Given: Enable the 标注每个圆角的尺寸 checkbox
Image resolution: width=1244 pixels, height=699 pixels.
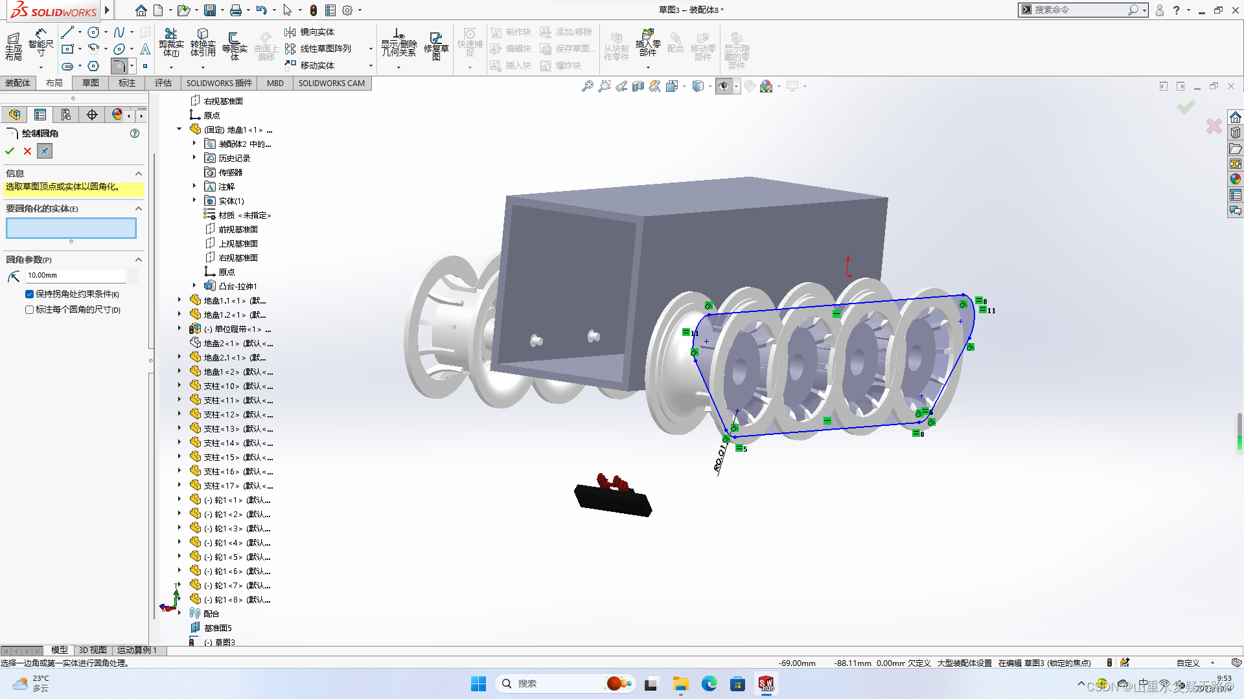Looking at the screenshot, I should click(29, 309).
